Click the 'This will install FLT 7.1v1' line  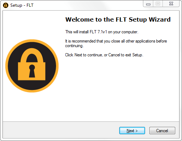102,32
